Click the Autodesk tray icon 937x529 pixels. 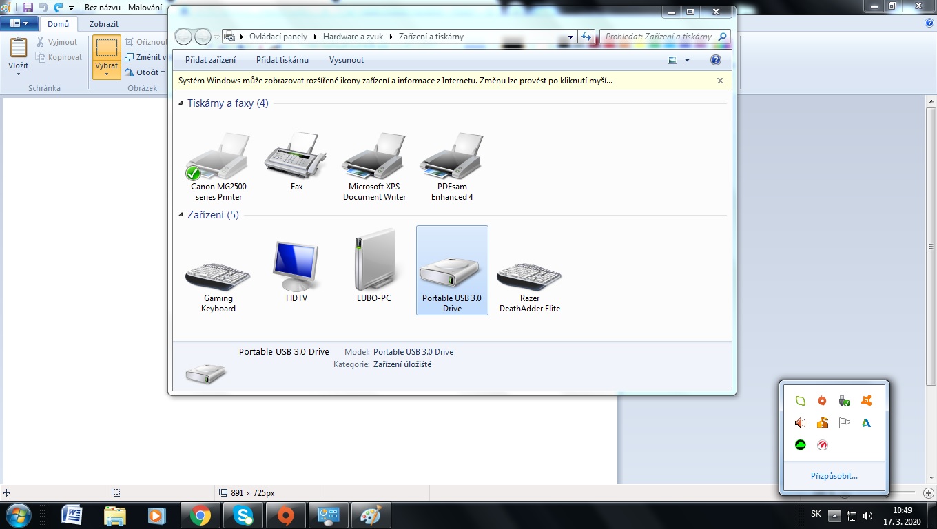click(x=866, y=423)
